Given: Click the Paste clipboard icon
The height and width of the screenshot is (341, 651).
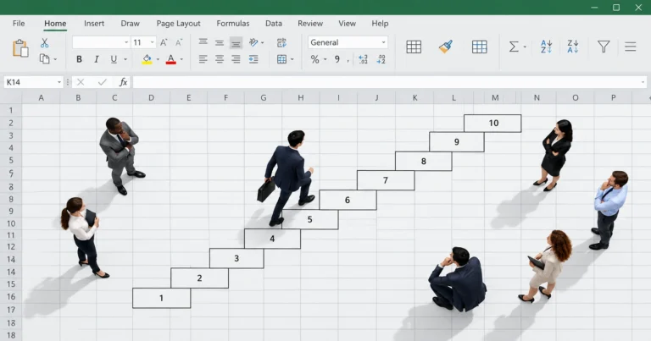Looking at the screenshot, I should [20, 48].
